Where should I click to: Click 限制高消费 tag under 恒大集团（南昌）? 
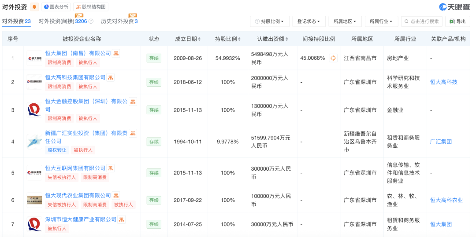pyautogui.click(x=59, y=62)
